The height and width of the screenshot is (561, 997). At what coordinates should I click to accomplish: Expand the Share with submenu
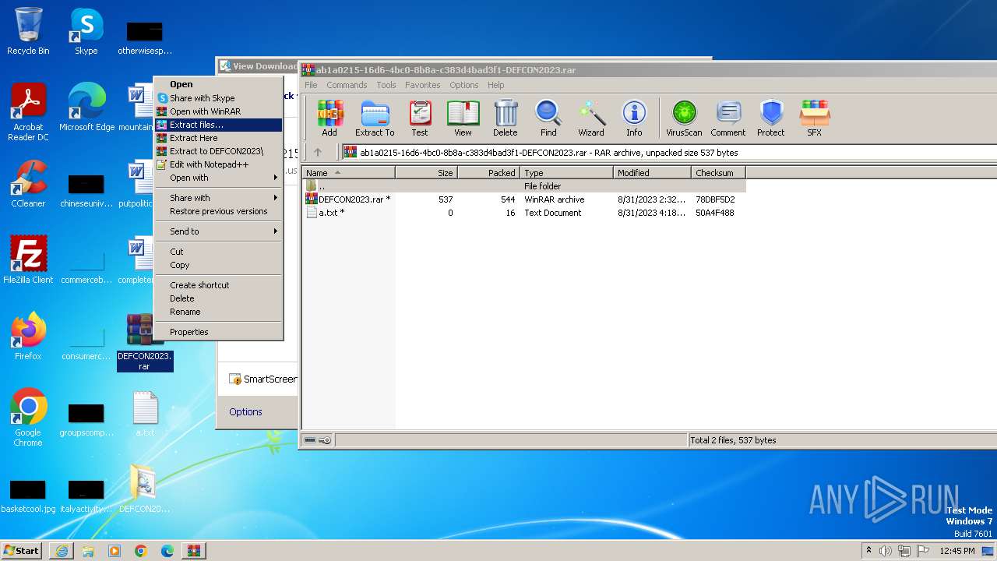click(x=218, y=198)
